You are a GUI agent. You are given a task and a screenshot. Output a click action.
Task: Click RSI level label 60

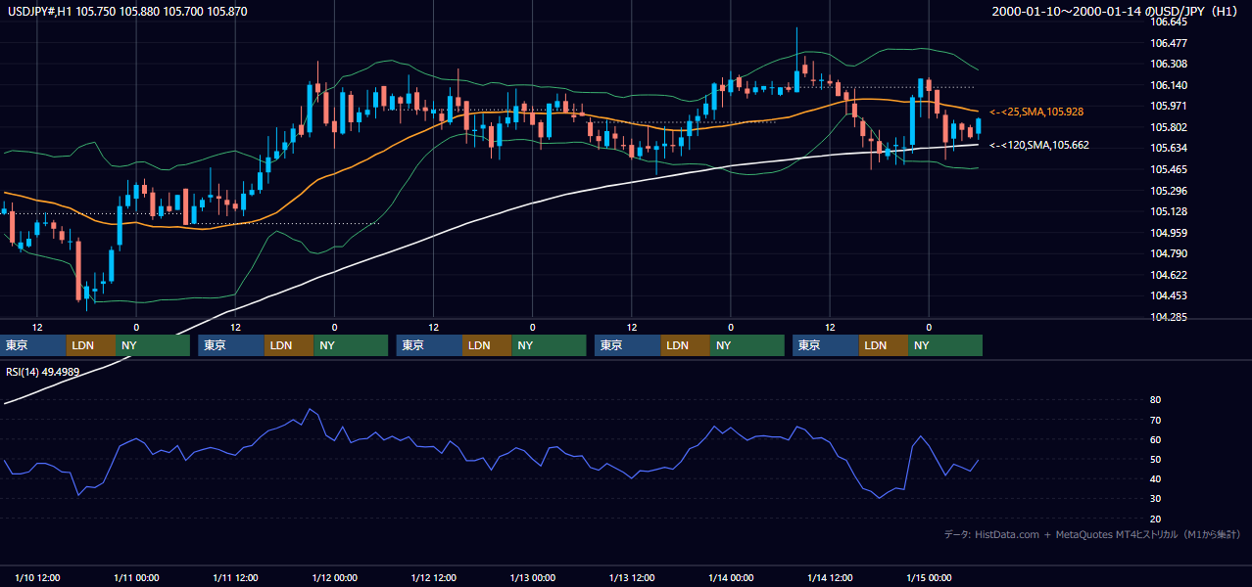tap(1155, 439)
